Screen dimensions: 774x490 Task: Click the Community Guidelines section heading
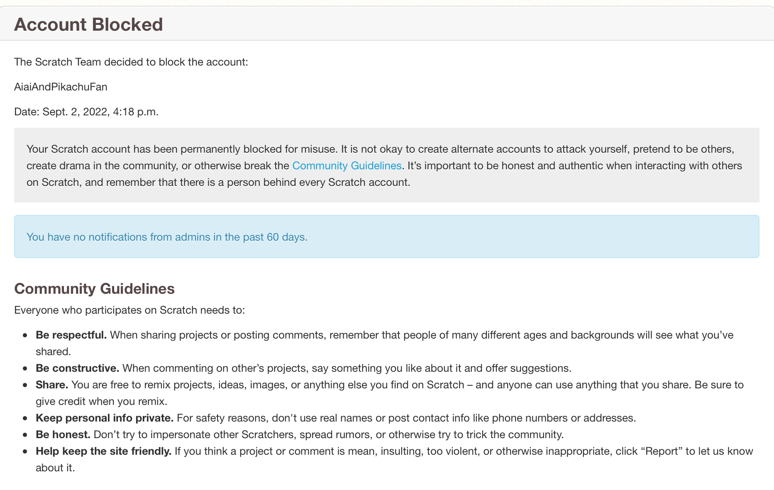[94, 288]
